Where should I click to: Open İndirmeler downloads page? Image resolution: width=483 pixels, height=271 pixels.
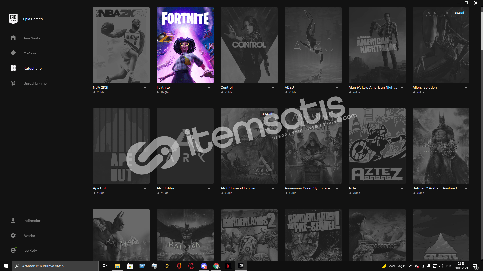click(32, 221)
